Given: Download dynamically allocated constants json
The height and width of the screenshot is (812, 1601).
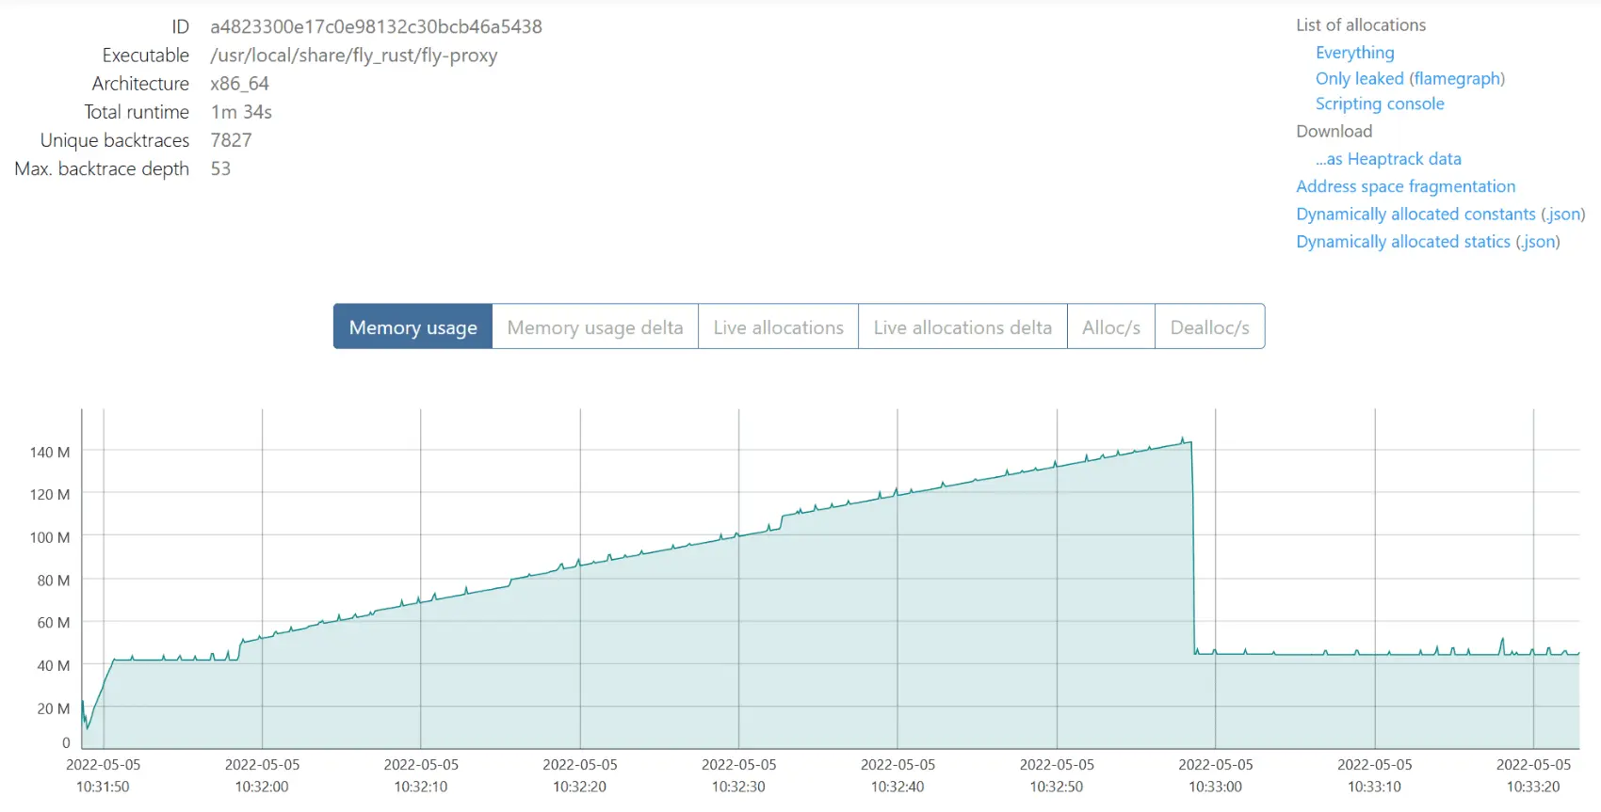Looking at the screenshot, I should pos(1563,215).
